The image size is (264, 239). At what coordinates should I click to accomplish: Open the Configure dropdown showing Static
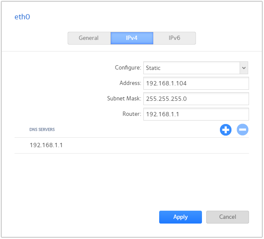191,68
